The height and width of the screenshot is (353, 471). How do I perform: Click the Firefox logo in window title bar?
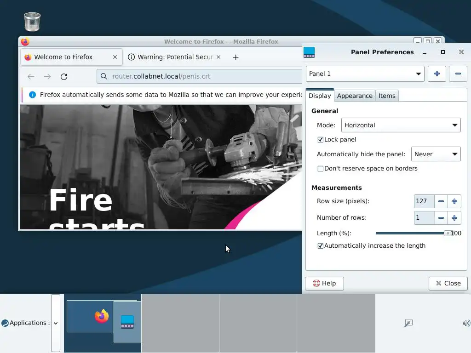[x=25, y=42]
